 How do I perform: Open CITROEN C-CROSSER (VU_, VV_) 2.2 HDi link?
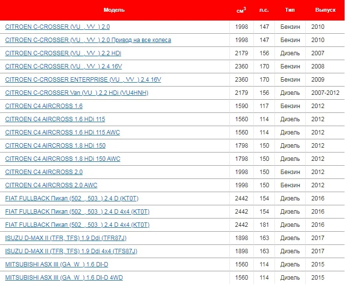pyautogui.click(x=63, y=53)
